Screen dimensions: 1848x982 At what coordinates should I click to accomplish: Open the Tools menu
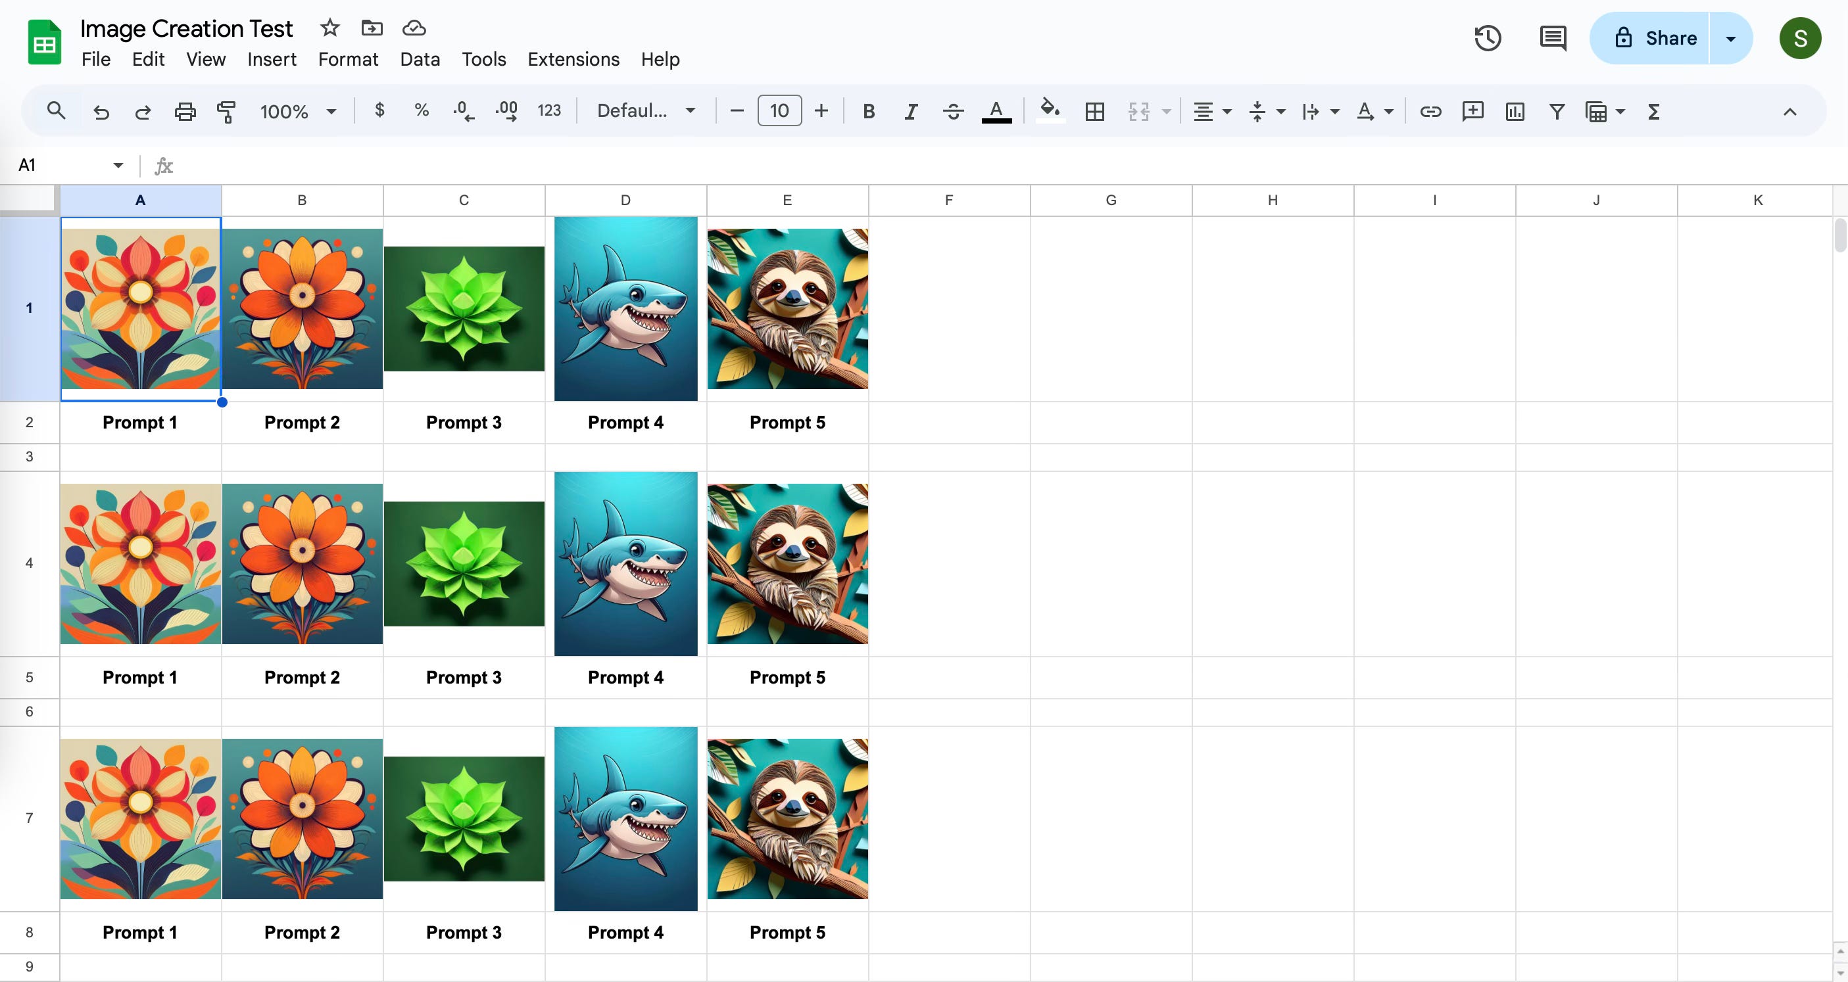(483, 58)
